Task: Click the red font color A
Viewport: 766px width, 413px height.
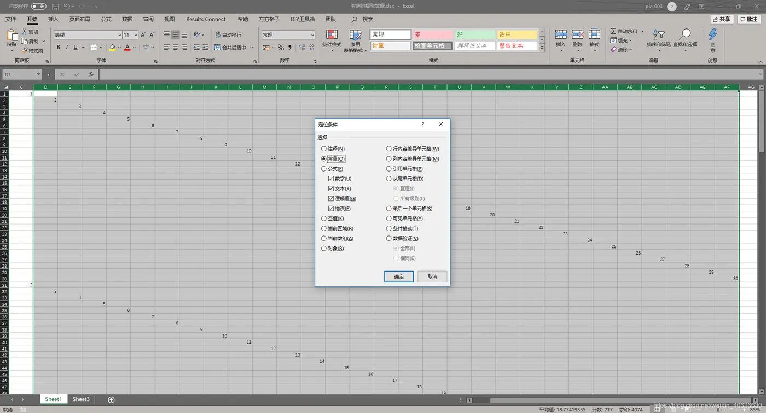Action: click(127, 48)
